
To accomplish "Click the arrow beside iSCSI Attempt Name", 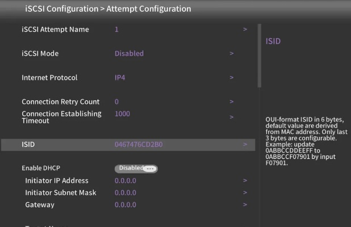I will coord(245,29).
